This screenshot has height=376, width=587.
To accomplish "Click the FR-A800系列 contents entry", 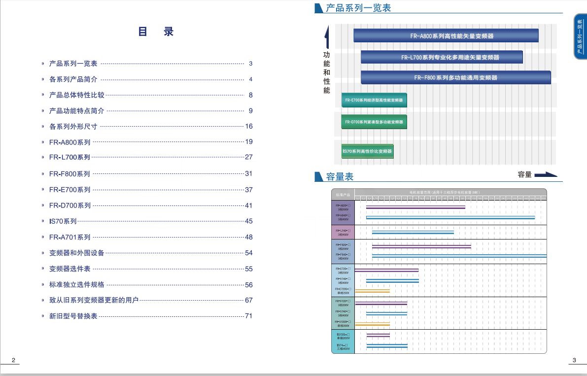I will pos(147,142).
